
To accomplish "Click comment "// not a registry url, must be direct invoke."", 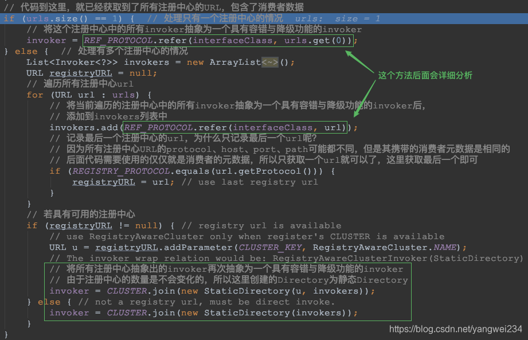I will click(206, 302).
